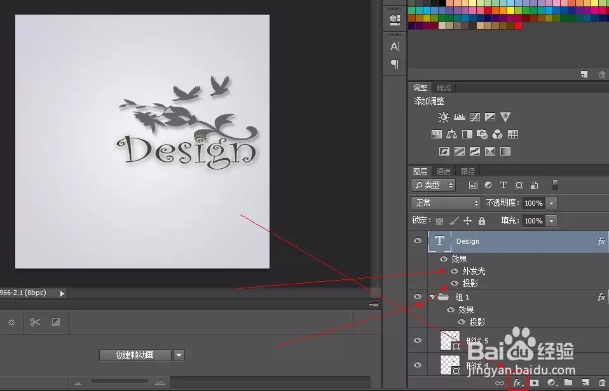Hide the 形状 5 layer

[418, 340]
